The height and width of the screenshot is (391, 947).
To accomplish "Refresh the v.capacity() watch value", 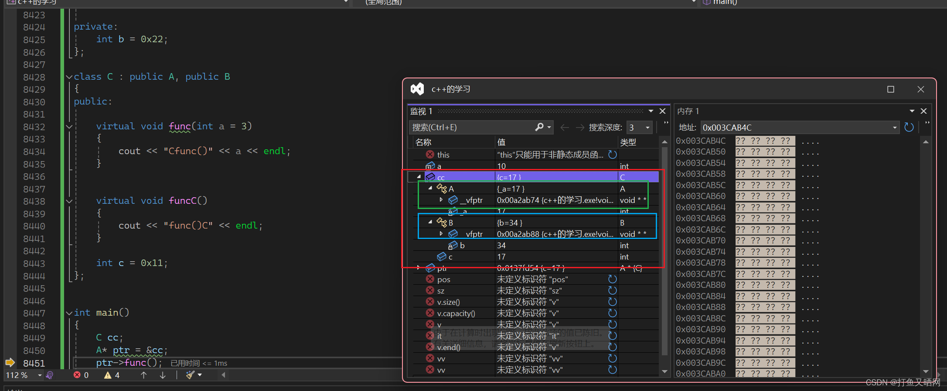I will pos(612,313).
